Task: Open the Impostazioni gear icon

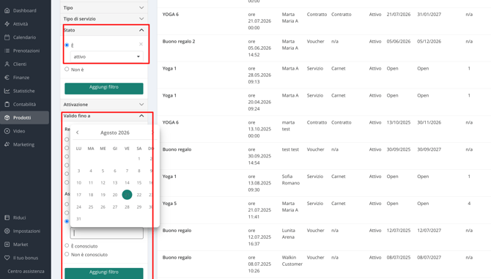Action: [7, 231]
